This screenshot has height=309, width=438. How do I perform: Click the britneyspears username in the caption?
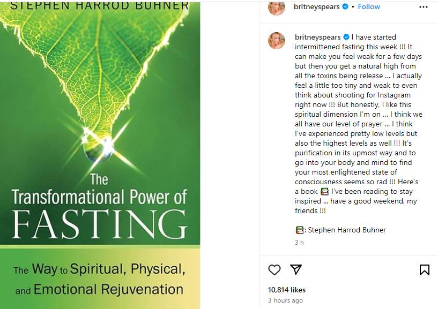318,37
